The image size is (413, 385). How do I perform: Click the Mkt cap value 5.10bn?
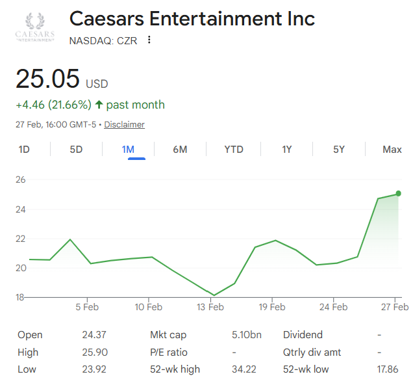click(x=247, y=335)
